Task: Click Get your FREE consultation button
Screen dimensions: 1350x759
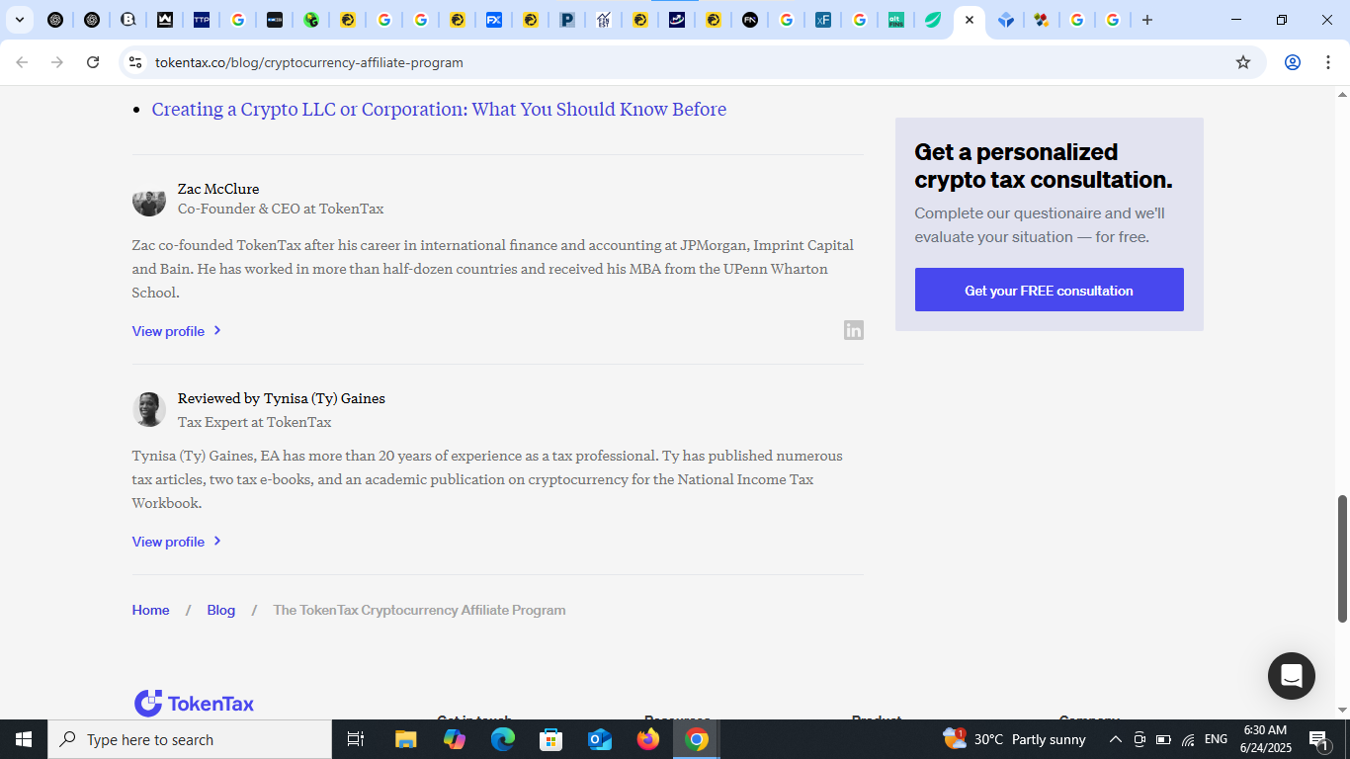Action: click(1049, 290)
